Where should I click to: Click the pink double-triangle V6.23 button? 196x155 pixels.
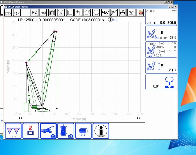pos(13,131)
